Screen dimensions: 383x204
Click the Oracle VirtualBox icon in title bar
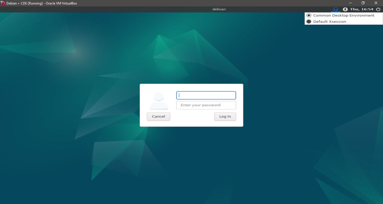pos(2,3)
